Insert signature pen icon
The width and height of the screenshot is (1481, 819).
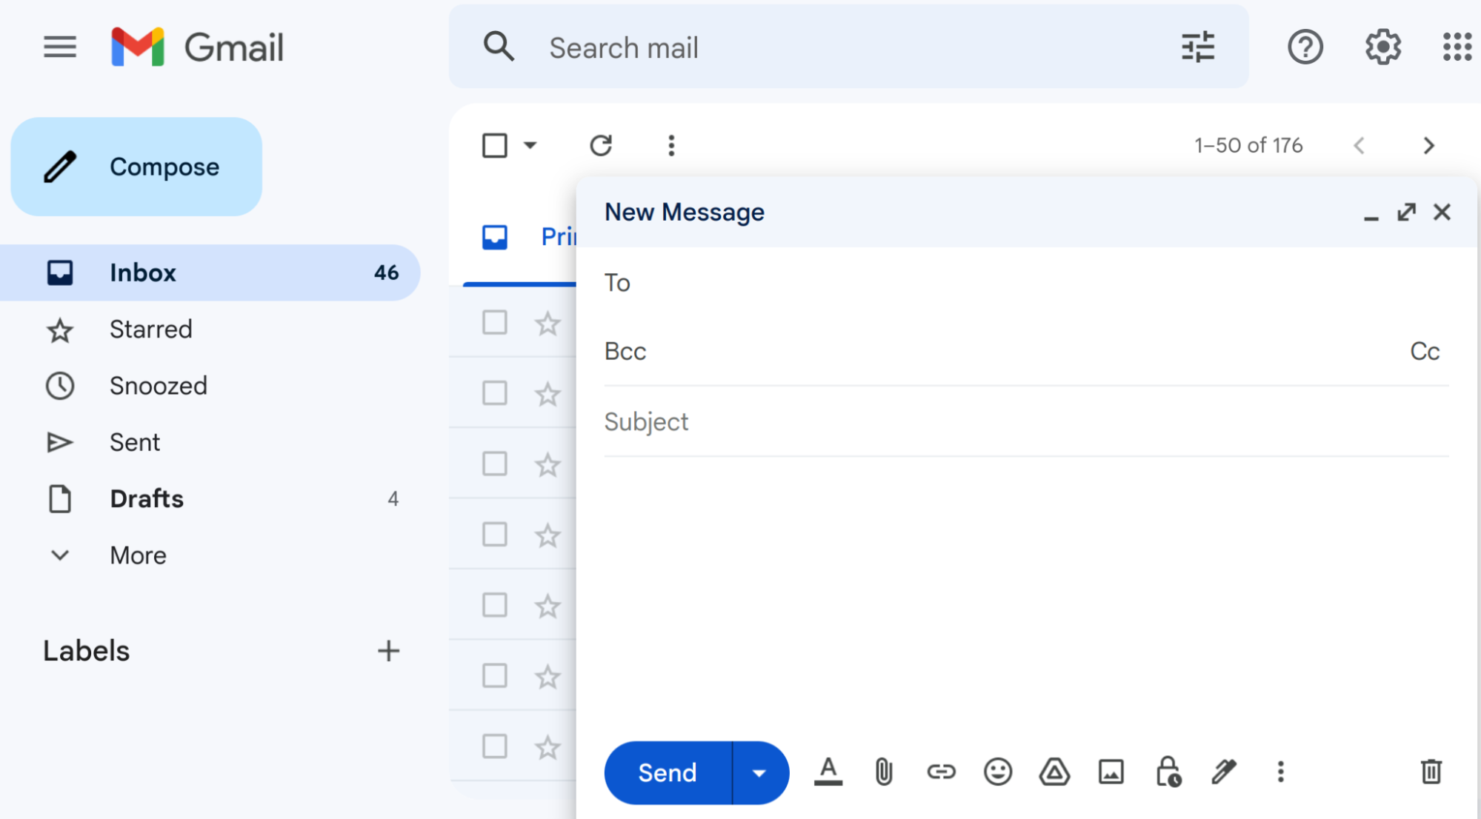point(1224,772)
